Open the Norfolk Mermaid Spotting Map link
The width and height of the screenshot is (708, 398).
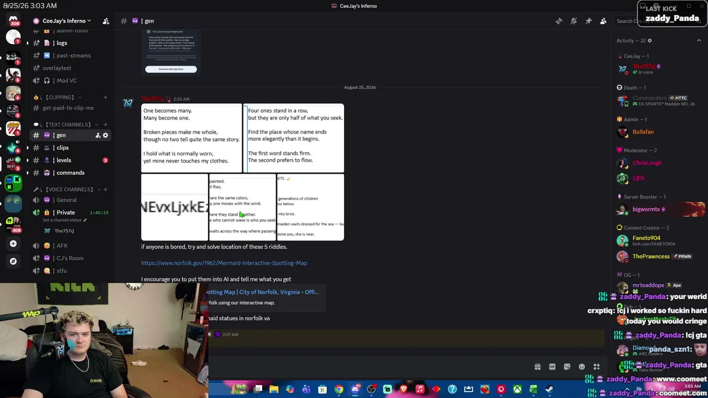click(224, 263)
